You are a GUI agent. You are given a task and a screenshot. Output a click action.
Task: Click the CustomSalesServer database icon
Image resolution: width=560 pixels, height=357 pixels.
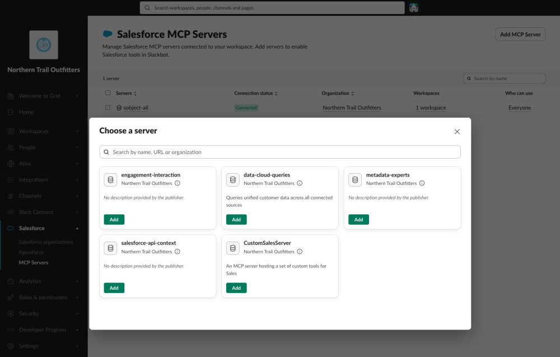click(233, 248)
